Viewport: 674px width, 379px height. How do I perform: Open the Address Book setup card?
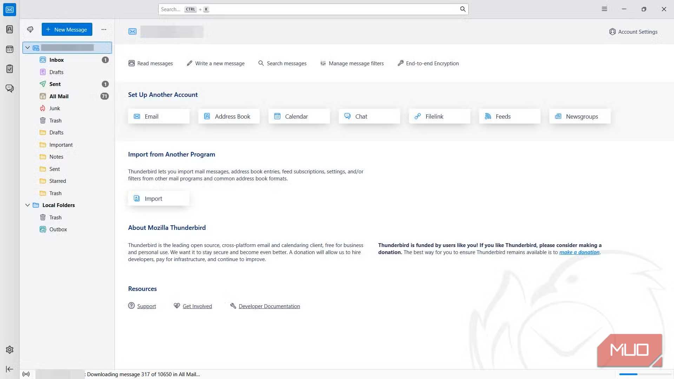coord(229,116)
